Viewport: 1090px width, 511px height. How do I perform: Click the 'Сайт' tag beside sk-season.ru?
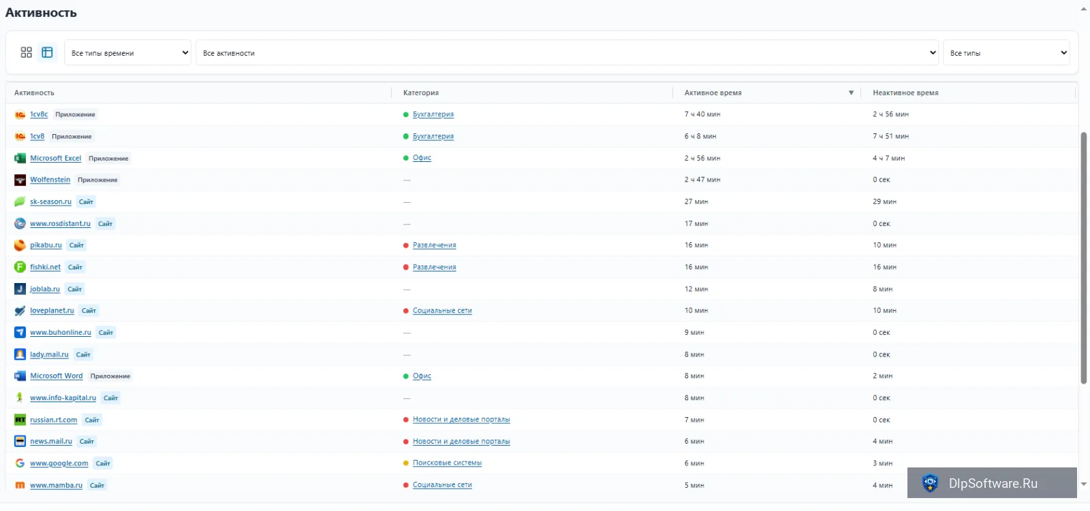coord(86,202)
